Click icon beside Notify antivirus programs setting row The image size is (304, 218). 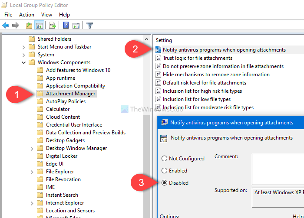click(x=158, y=50)
